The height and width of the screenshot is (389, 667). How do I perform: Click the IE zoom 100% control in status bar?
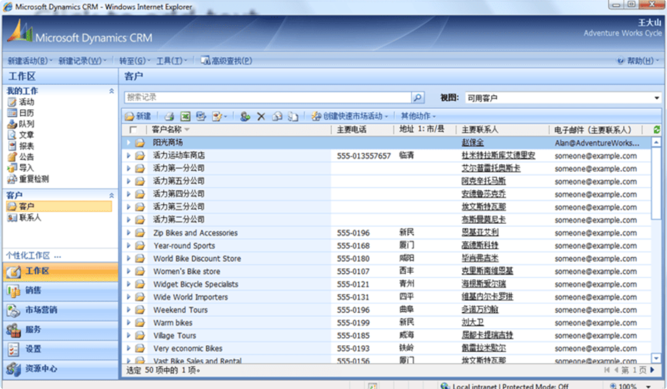pyautogui.click(x=630, y=386)
